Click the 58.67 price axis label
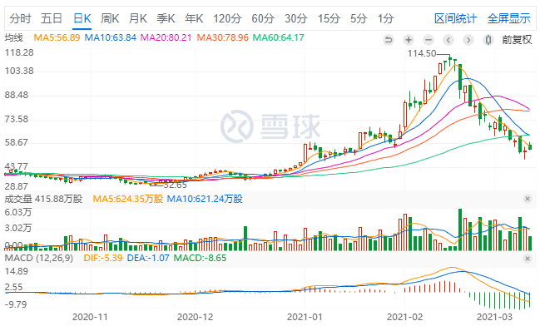Screen dimensions: 545x326 click(17, 142)
